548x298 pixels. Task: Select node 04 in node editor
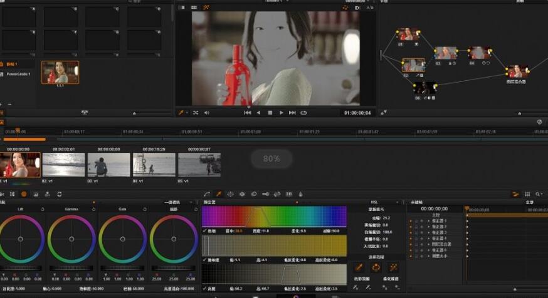coord(479,53)
